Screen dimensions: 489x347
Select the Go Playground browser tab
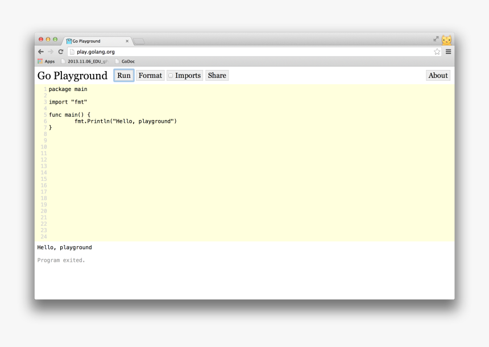coord(97,41)
